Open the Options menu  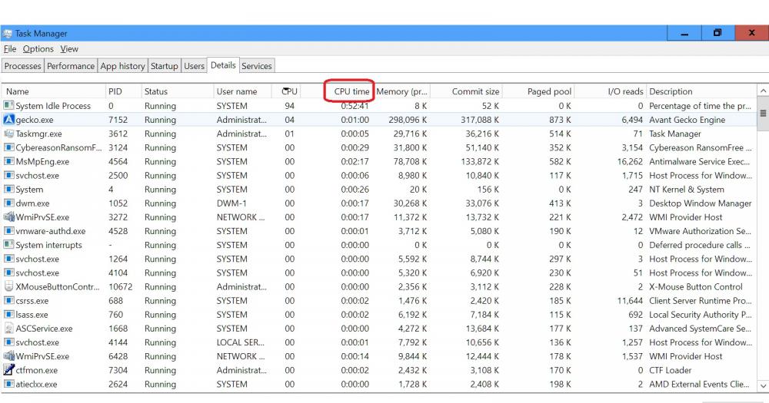pyautogui.click(x=38, y=49)
